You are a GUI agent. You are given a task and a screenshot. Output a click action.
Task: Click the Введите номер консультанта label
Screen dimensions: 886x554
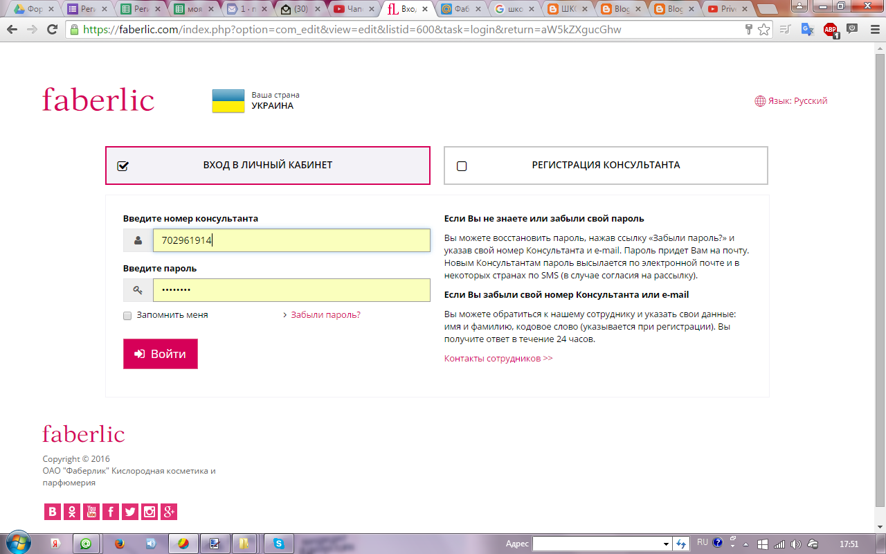pyautogui.click(x=190, y=218)
